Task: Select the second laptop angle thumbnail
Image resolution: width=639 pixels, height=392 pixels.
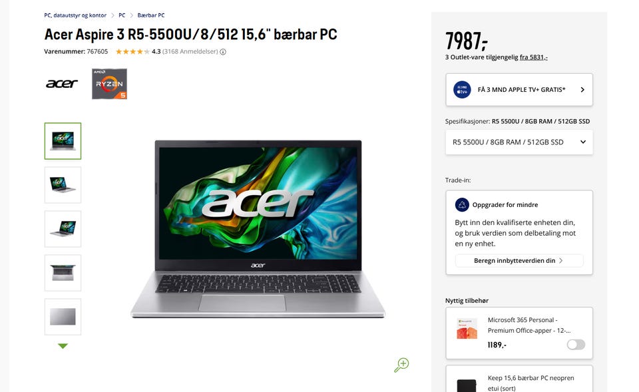Action: [x=63, y=185]
